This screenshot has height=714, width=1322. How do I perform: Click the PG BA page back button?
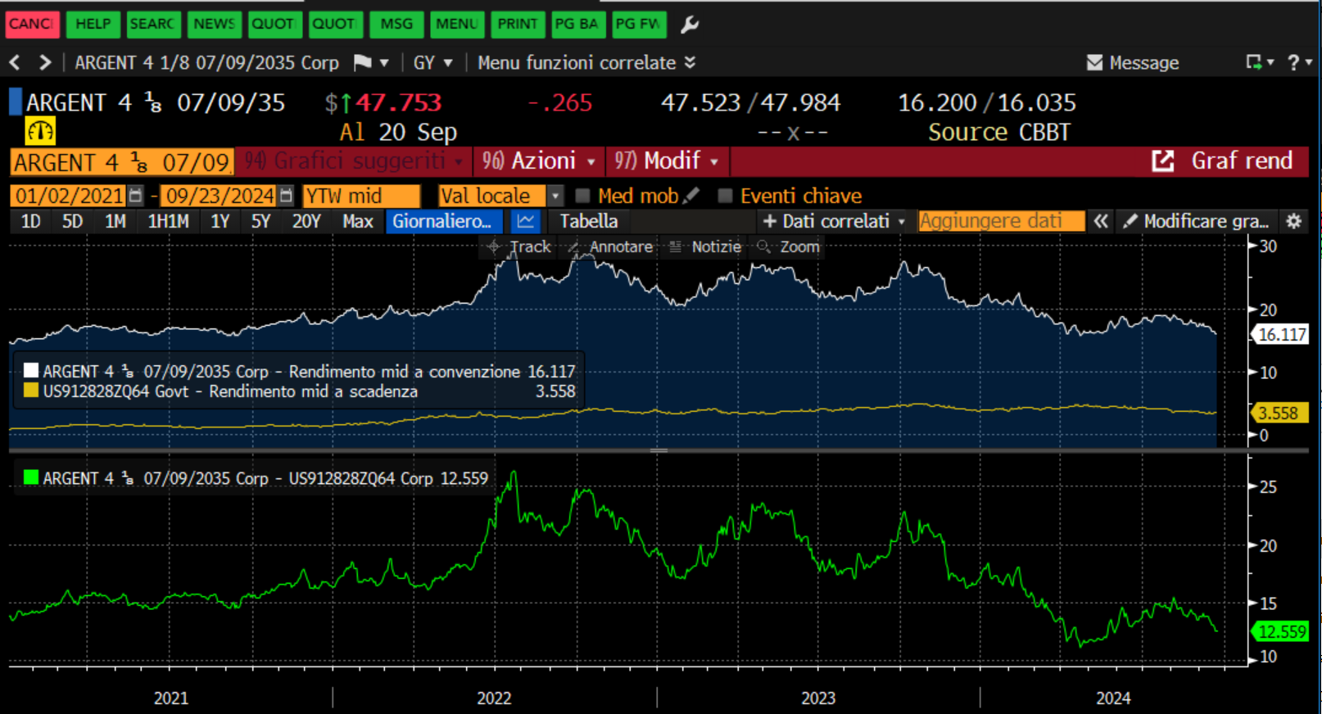click(577, 24)
